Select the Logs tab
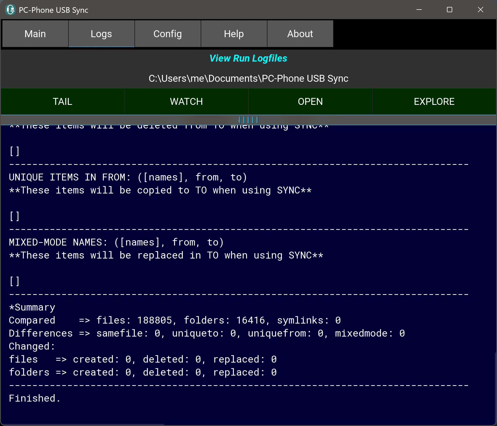The width and height of the screenshot is (497, 426). 101,34
